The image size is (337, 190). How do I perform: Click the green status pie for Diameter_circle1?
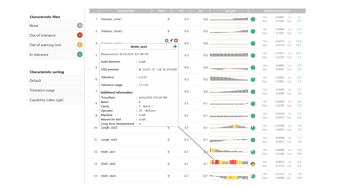[x=253, y=19]
